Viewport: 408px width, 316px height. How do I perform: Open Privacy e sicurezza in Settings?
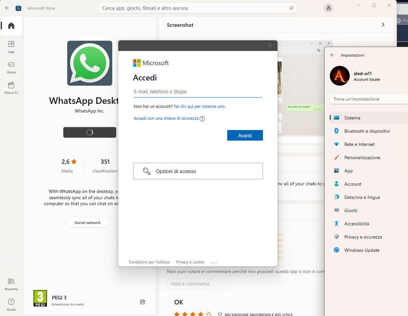[369, 237]
